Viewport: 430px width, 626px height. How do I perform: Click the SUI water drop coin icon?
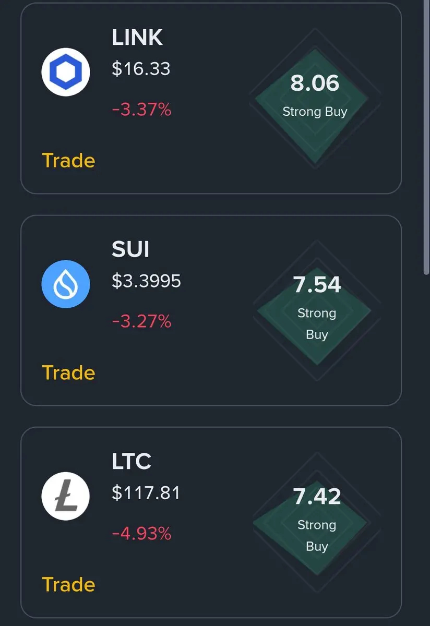pyautogui.click(x=66, y=284)
